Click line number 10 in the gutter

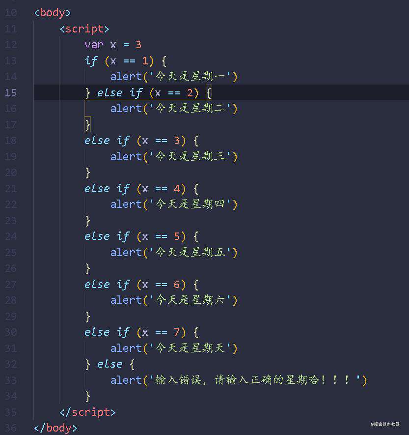[x=11, y=13]
